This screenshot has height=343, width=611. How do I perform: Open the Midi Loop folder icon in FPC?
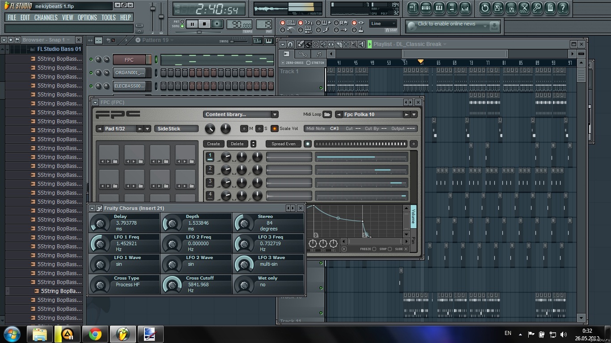327,114
